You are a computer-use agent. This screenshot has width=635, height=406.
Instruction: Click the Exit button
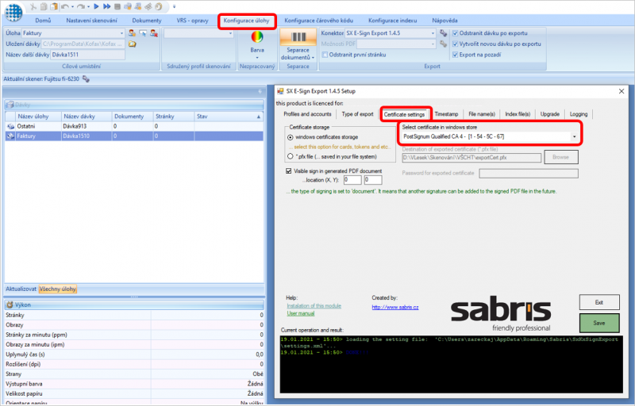(599, 302)
